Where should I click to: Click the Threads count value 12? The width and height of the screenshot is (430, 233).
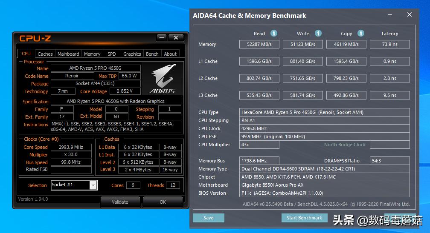tap(173, 185)
